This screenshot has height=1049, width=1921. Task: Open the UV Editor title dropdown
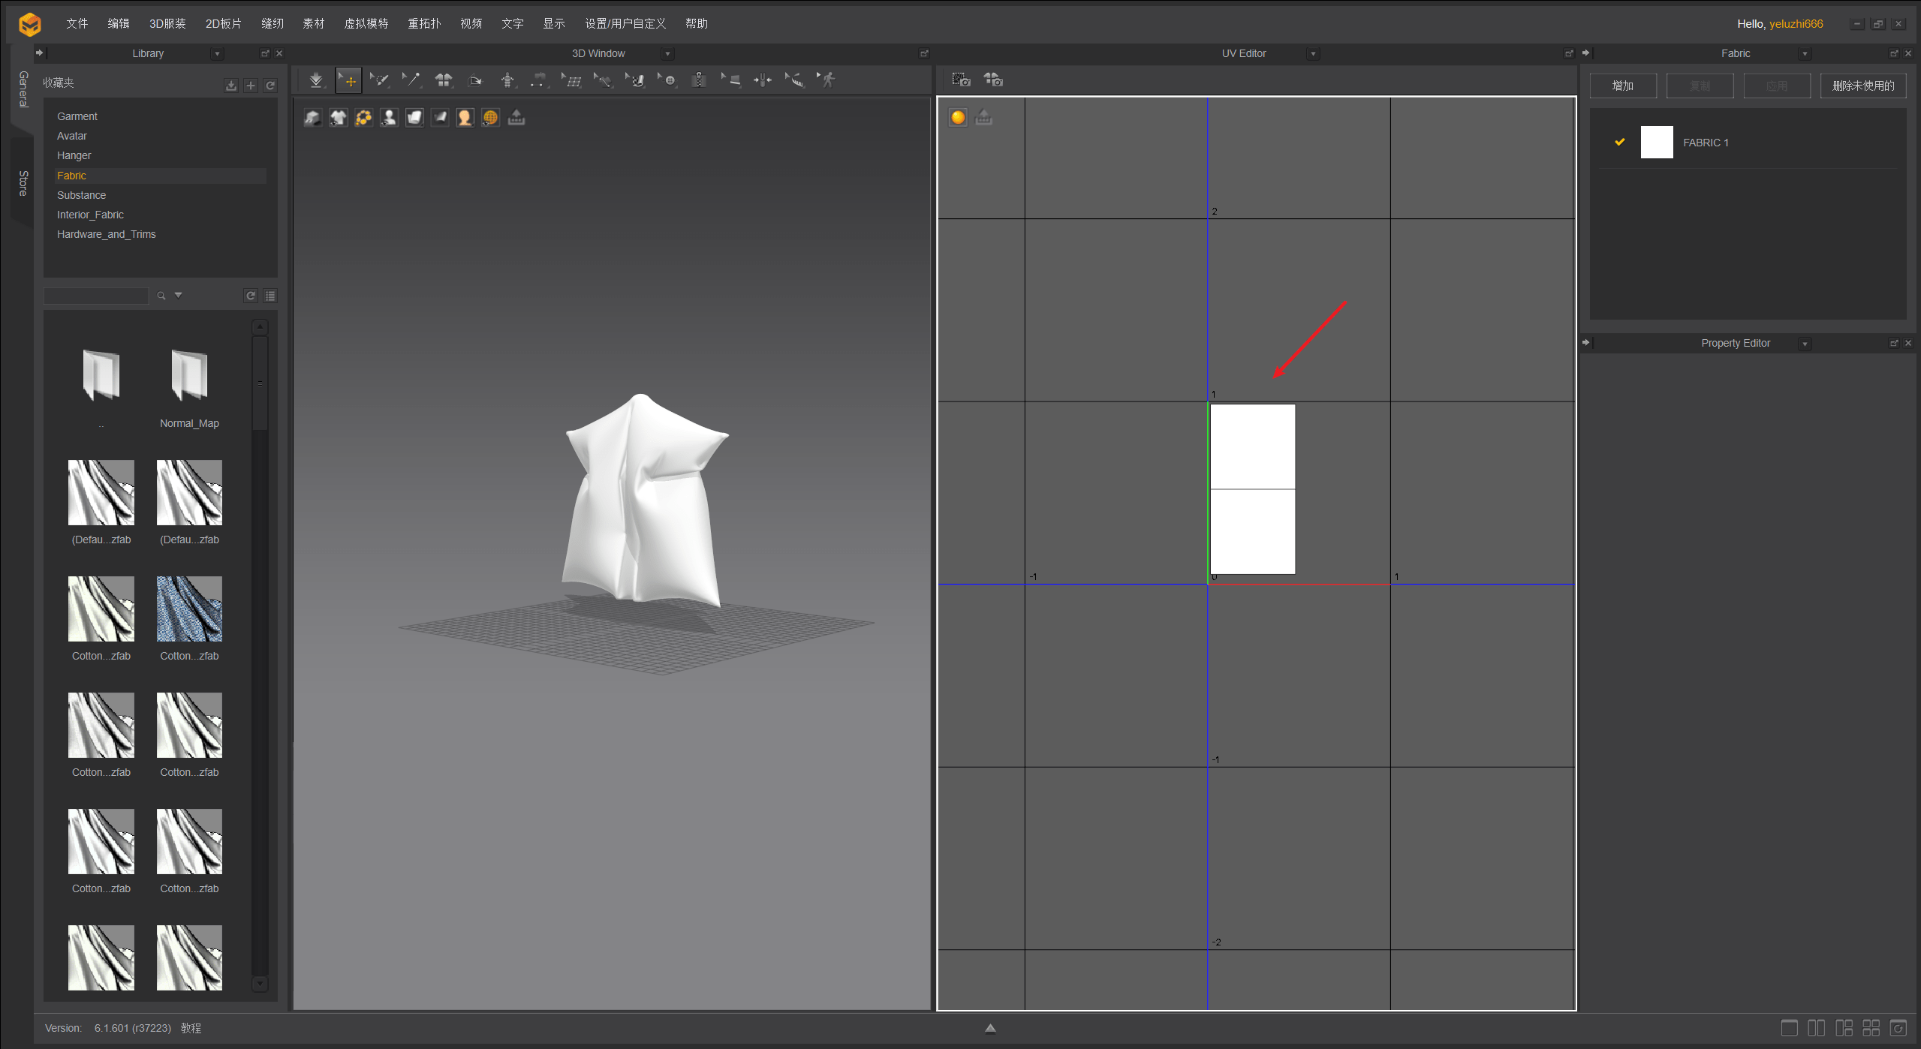point(1313,54)
